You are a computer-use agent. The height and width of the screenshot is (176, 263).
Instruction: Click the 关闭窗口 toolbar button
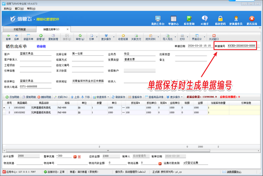coord(214,37)
